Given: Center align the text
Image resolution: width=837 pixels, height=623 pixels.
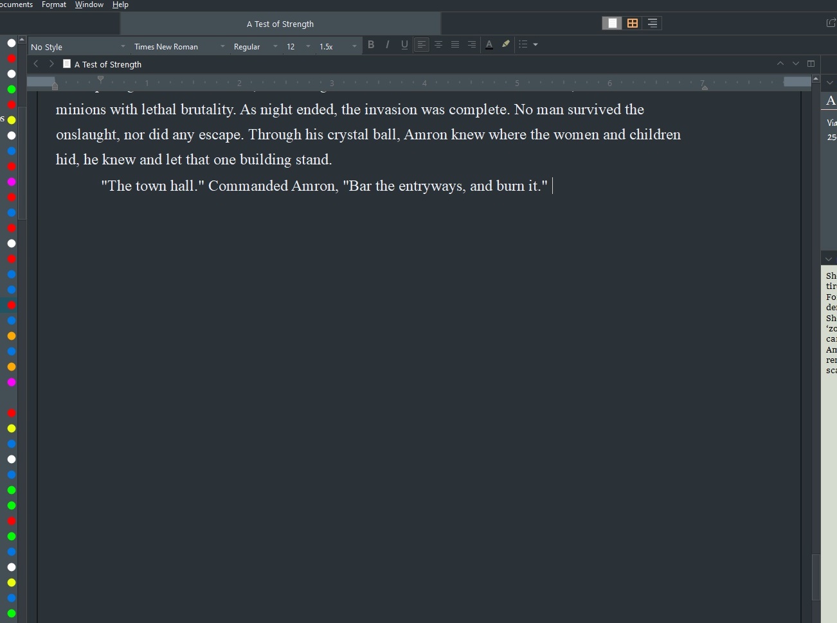Looking at the screenshot, I should click(x=438, y=44).
